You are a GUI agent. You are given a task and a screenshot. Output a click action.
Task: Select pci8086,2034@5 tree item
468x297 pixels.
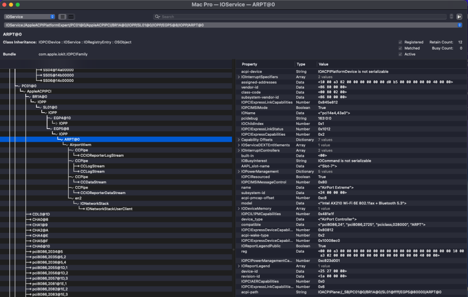pos(47,252)
